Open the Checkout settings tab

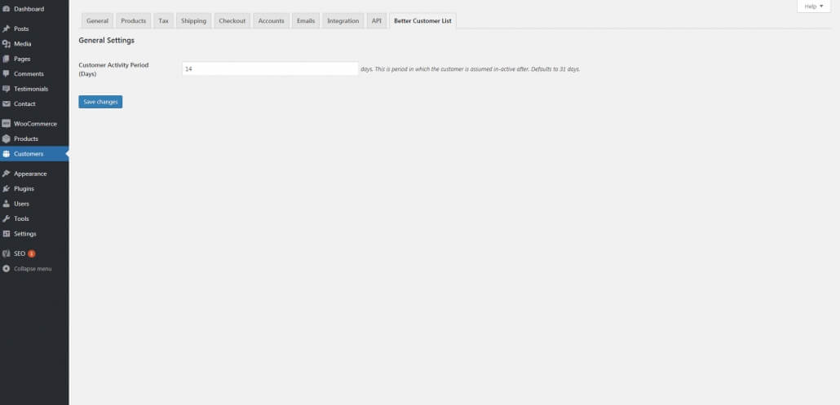232,21
